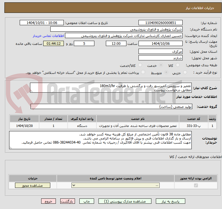Click the اطلاعات خدمات مورد نیاز heading
222x209 pixels.
[x=196, y=97]
